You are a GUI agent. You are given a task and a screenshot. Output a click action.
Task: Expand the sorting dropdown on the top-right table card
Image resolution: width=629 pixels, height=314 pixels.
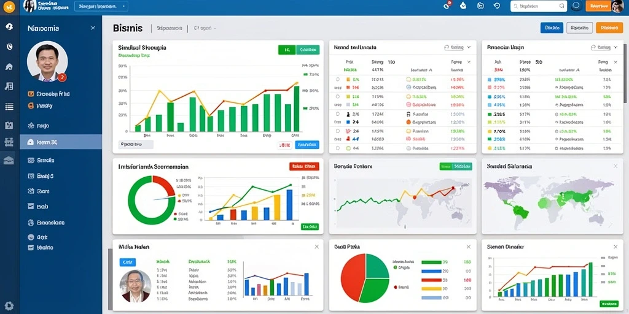[604, 47]
